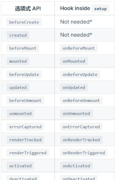Click Not needed* beside beforeCreate
Viewport: 116px width, 180px height.
76,22
